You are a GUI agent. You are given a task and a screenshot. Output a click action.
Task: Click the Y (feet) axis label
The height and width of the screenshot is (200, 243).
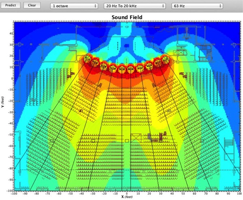[x=3, y=102]
